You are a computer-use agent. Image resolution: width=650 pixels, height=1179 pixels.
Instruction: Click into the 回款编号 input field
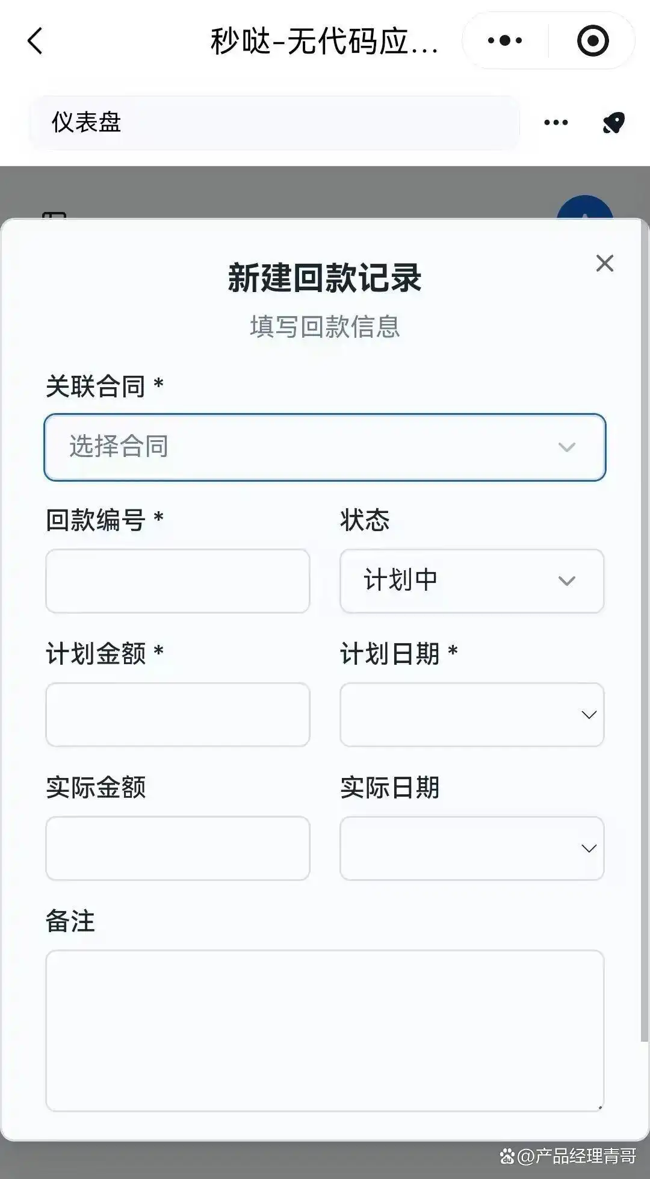point(177,580)
